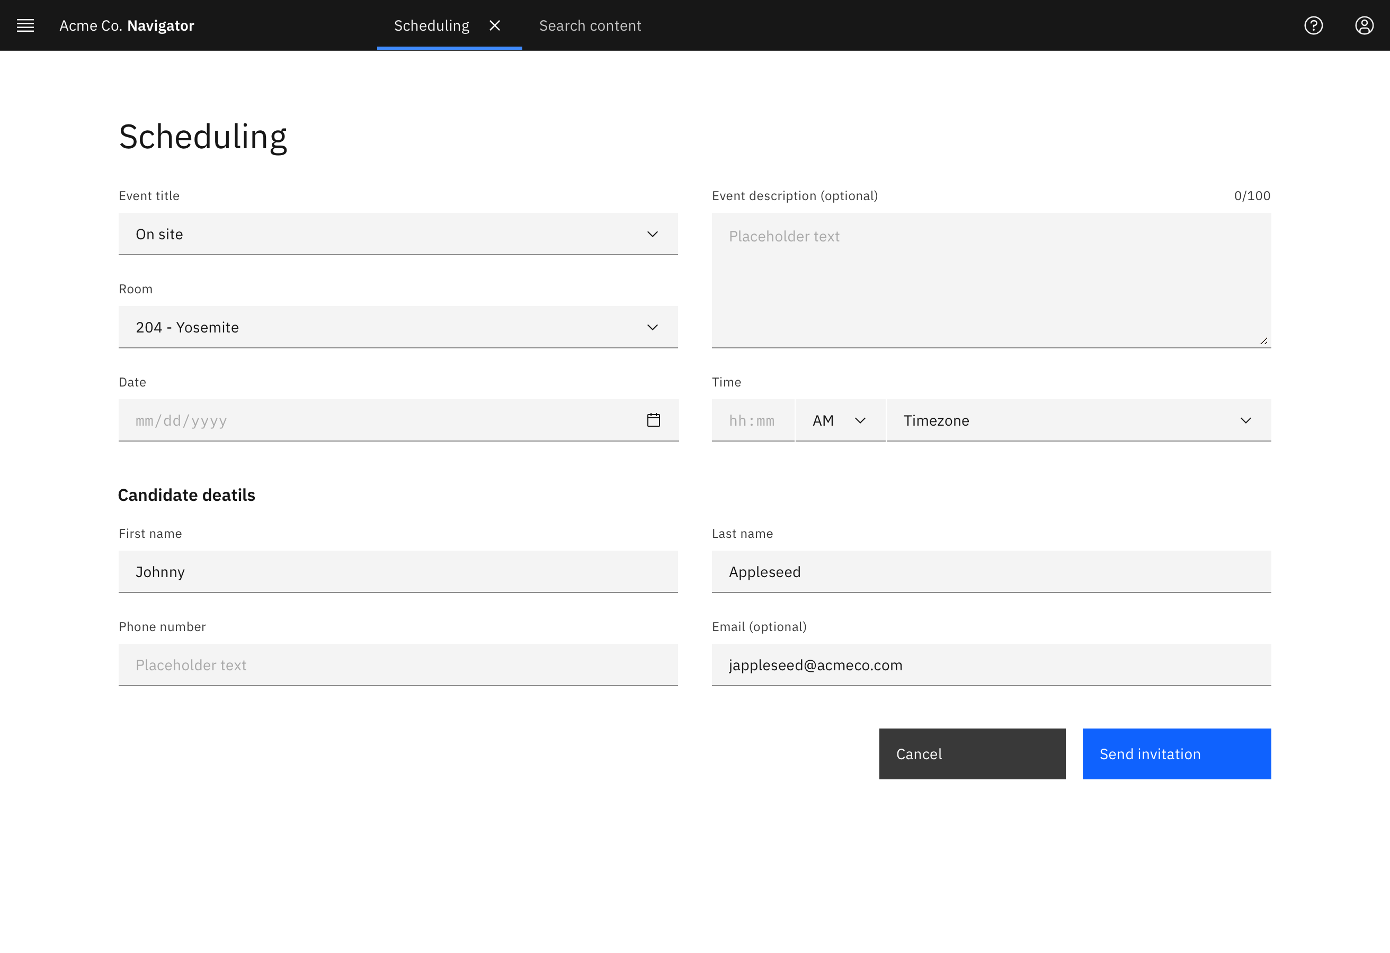Open the calendar date picker icon
This screenshot has height=953, width=1390.
pos(653,420)
